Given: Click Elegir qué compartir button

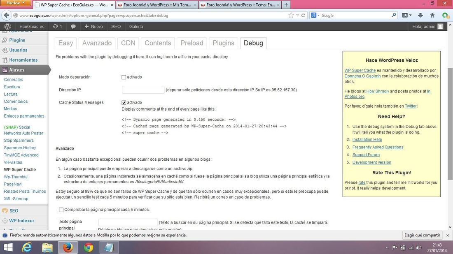Looking at the screenshot, I should (x=422, y=235).
